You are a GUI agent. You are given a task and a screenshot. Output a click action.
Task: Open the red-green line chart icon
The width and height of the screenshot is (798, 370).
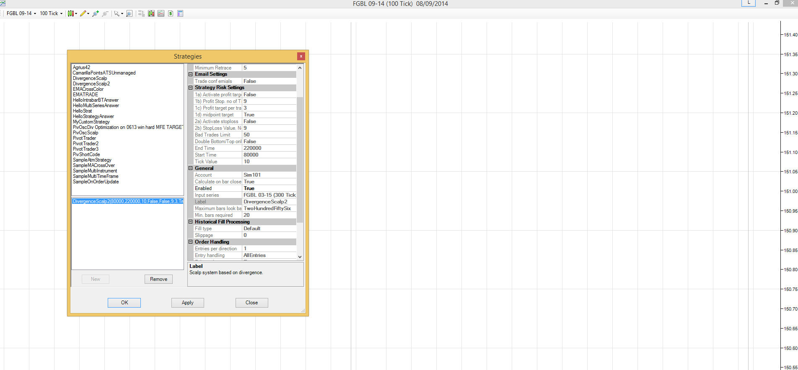(x=161, y=13)
